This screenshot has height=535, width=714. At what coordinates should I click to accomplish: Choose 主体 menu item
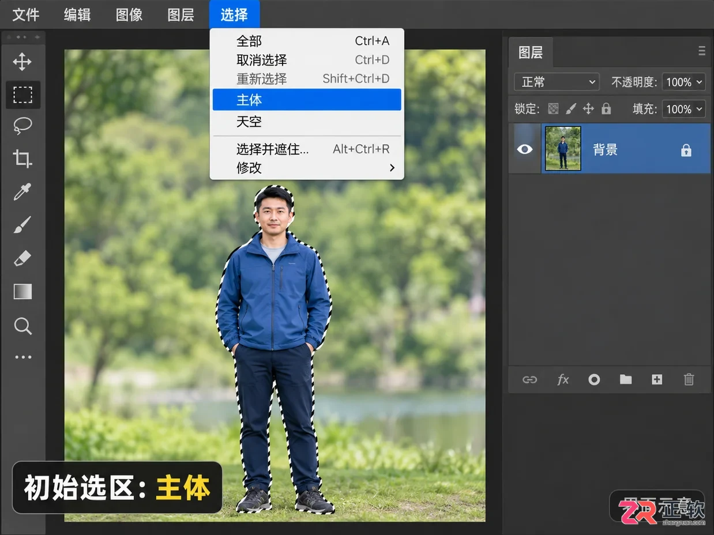(307, 100)
